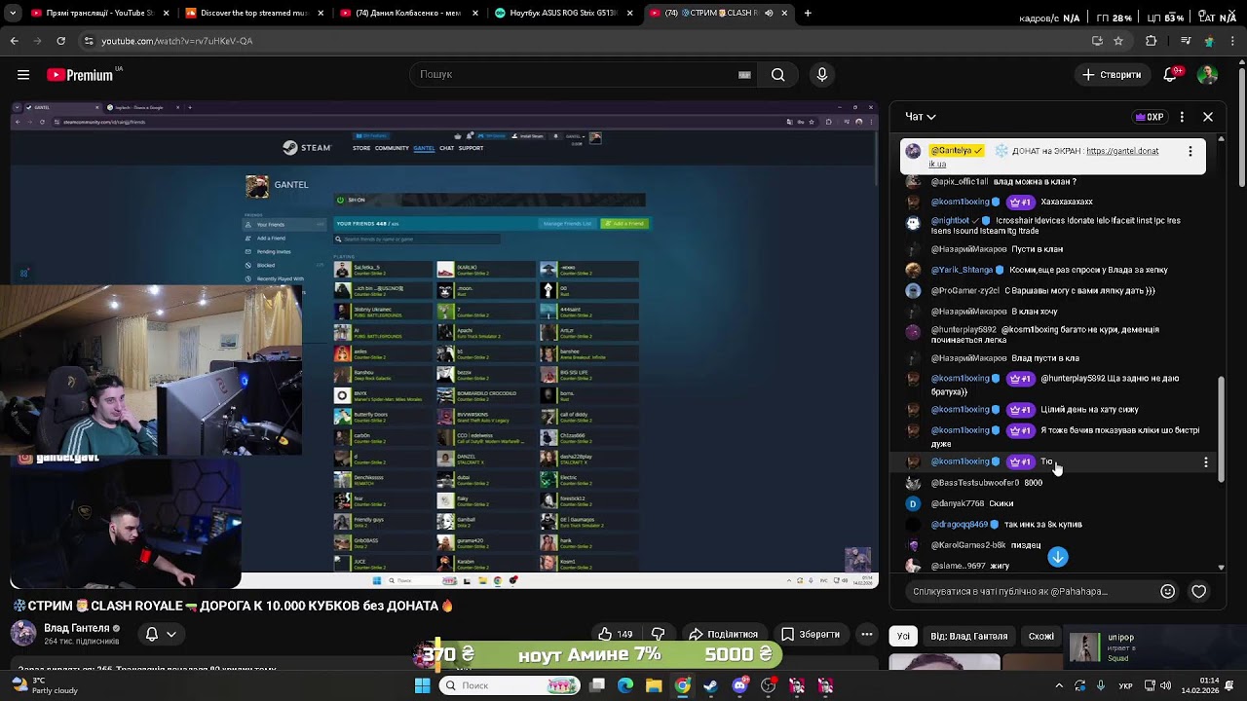Open Steam from the taskbar
Image resolution: width=1247 pixels, height=701 pixels.
click(711, 685)
